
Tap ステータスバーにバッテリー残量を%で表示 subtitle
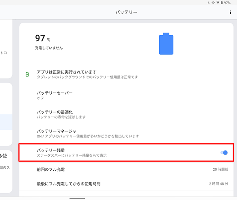coord(72,155)
